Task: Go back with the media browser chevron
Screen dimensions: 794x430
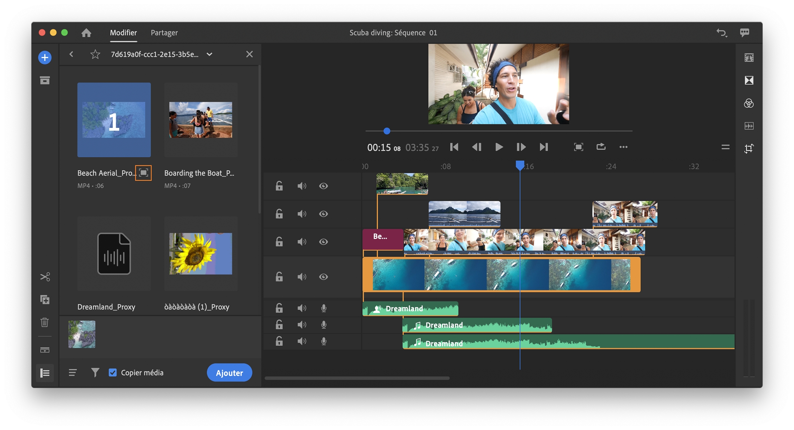Action: (x=72, y=54)
